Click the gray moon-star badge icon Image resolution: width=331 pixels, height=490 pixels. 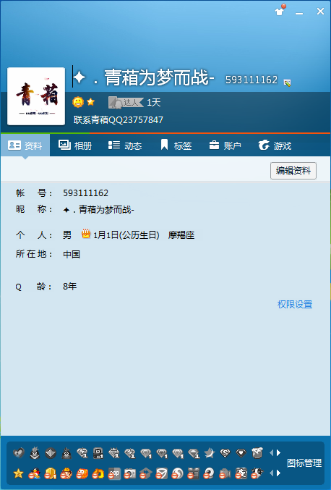[x=210, y=453]
